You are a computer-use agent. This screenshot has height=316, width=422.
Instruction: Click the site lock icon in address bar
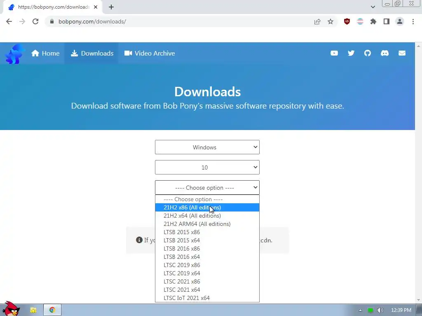coord(52,21)
